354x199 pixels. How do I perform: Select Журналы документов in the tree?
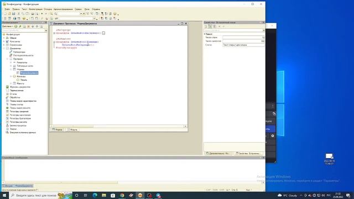click(20, 87)
